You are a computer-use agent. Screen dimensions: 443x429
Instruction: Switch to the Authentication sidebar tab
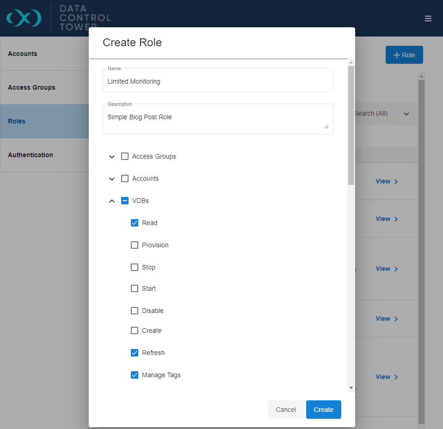[44, 155]
